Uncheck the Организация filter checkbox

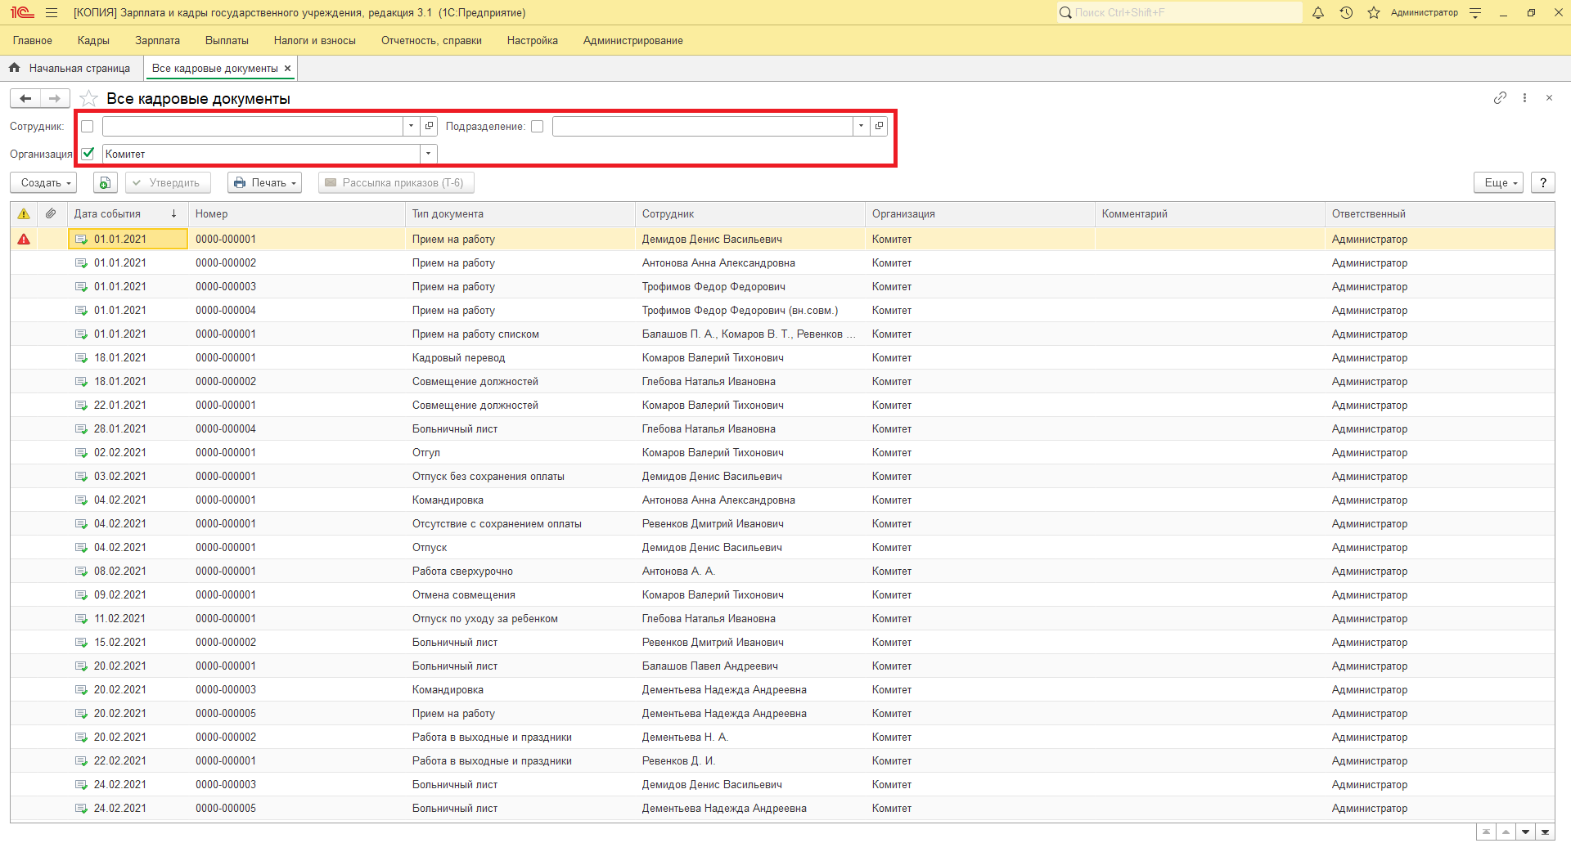tap(88, 154)
